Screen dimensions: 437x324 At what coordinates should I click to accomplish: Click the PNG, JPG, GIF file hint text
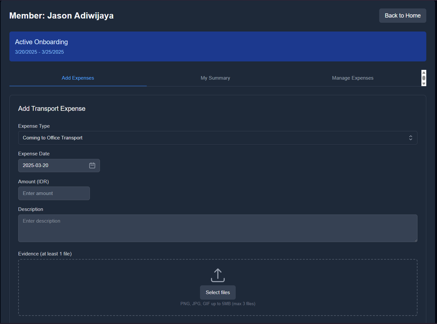tap(218, 304)
